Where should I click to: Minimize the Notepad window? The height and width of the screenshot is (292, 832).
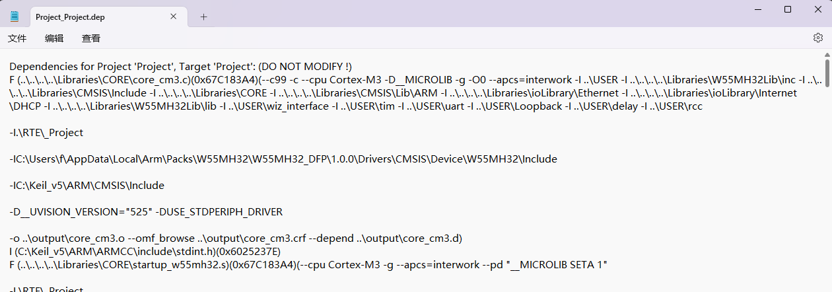click(757, 9)
